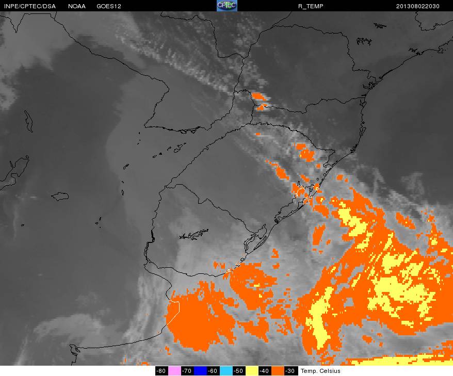The image size is (453, 376).
Task: Click the light blue legend color swatch
Action: click(x=226, y=371)
